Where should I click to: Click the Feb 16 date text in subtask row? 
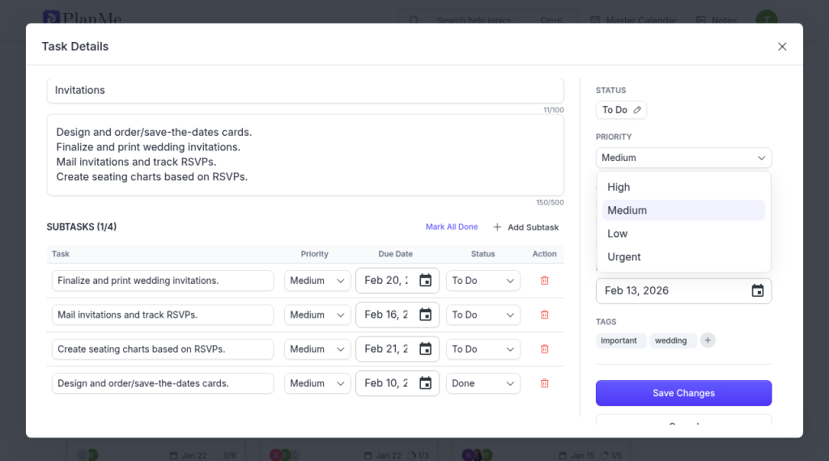click(x=386, y=315)
